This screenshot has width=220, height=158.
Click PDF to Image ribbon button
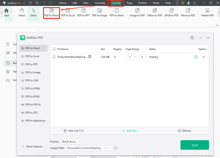click(100, 13)
